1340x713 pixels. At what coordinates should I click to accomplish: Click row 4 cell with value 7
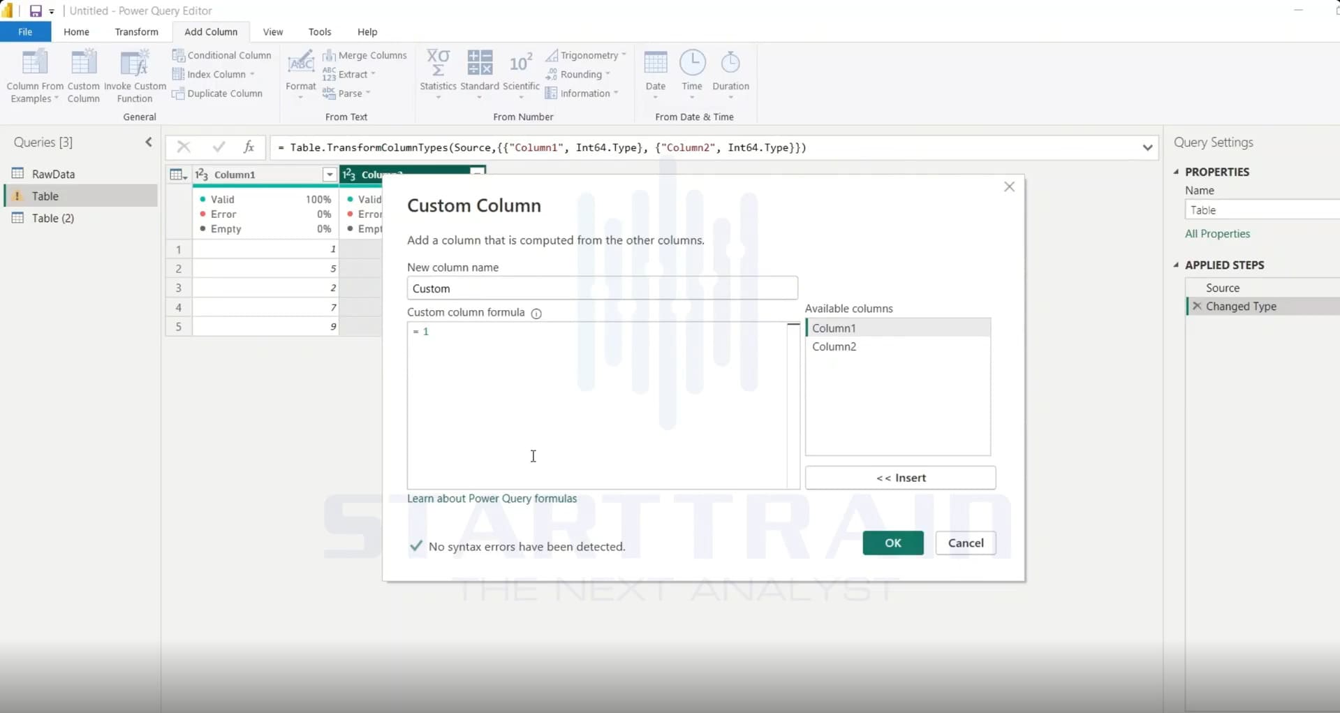(x=265, y=307)
